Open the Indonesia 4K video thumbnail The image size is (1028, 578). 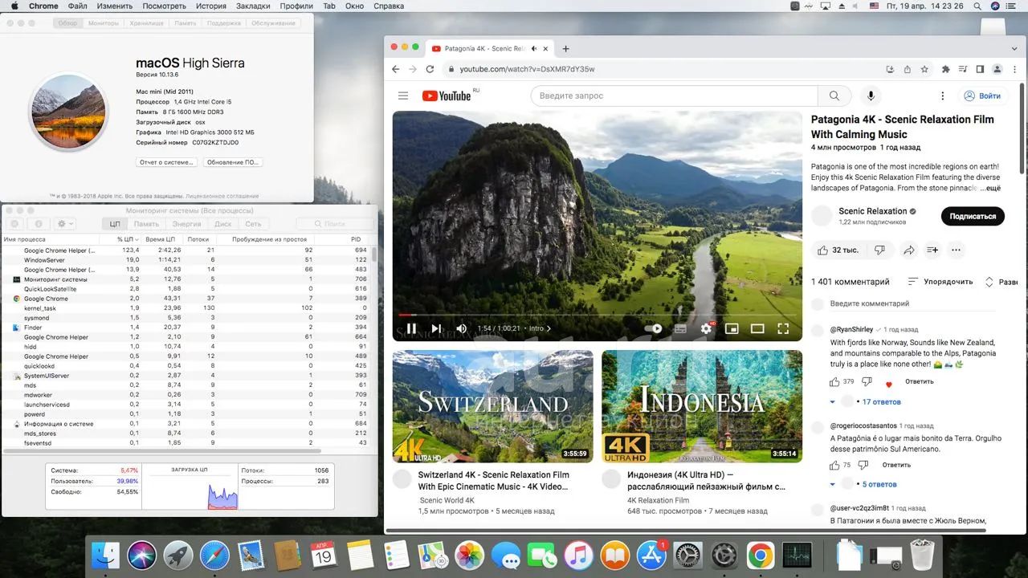click(702, 407)
